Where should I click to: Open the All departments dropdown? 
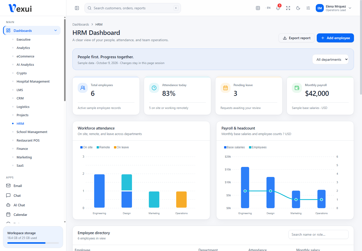click(x=331, y=59)
